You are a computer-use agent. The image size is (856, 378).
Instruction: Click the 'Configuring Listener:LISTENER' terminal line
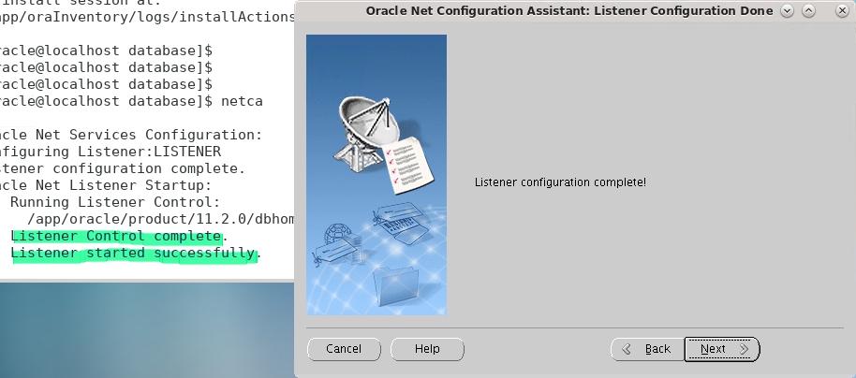111,152
